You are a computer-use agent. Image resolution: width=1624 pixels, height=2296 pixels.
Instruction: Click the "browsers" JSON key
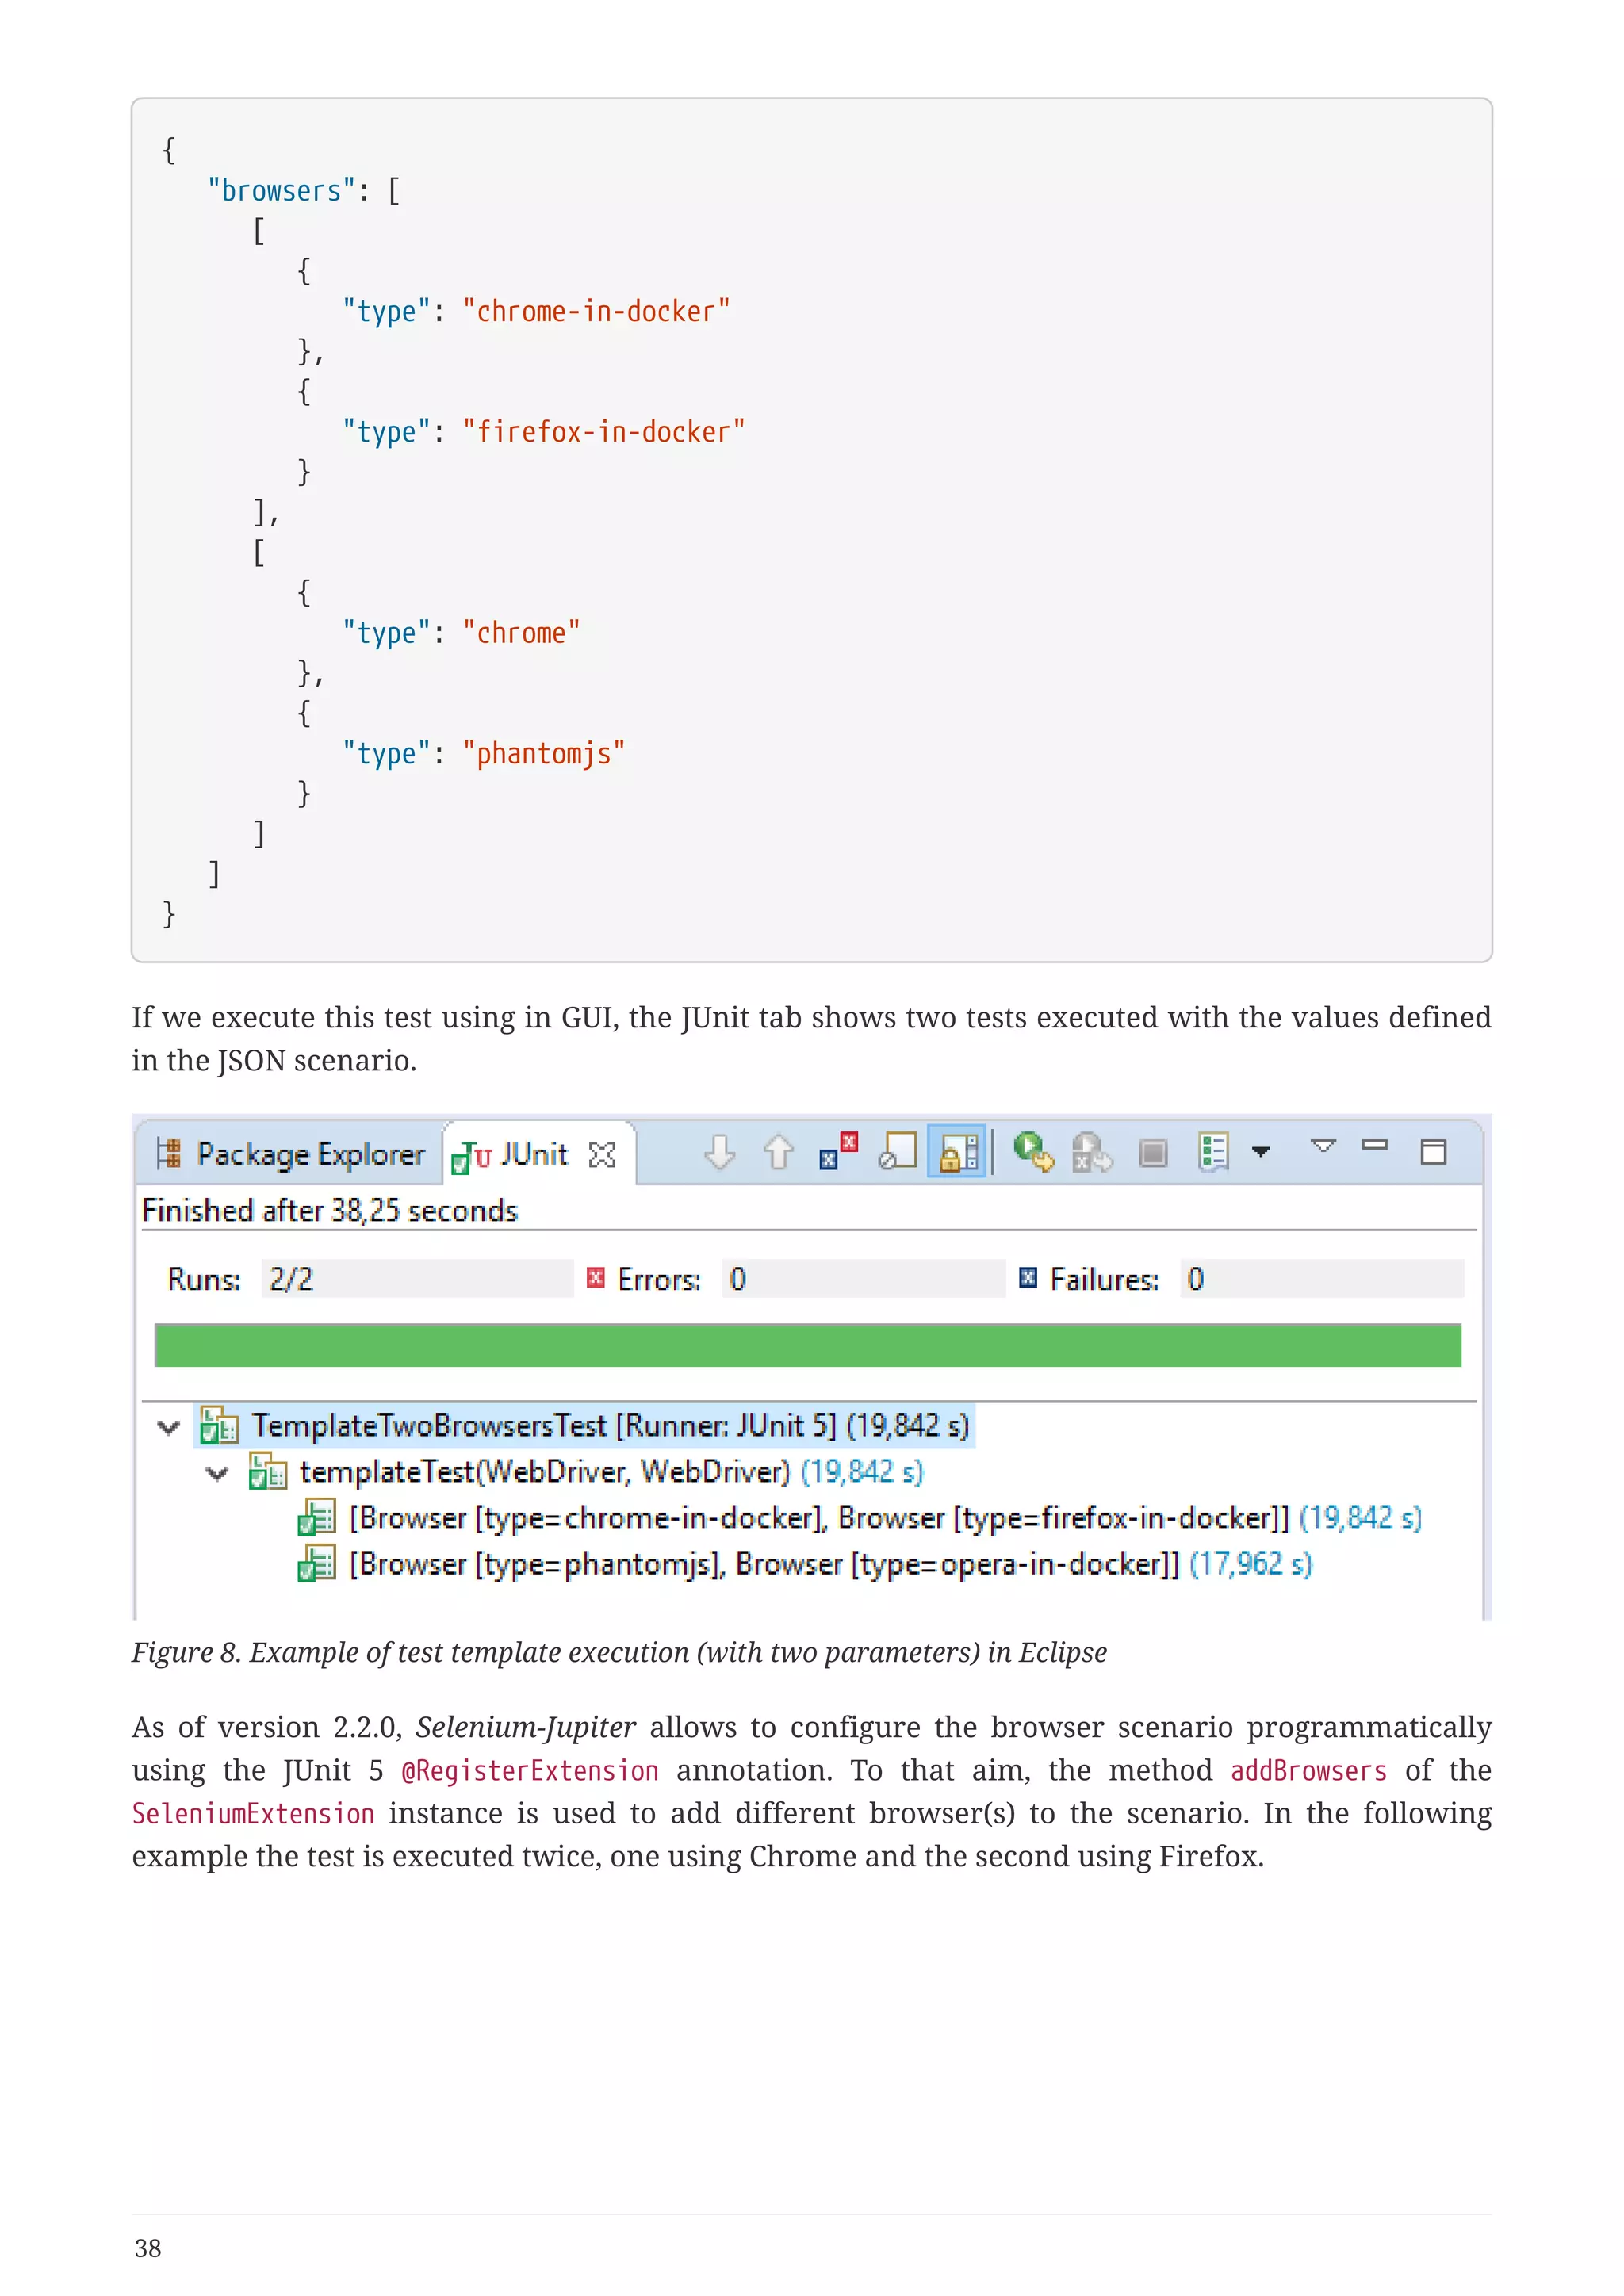[281, 190]
